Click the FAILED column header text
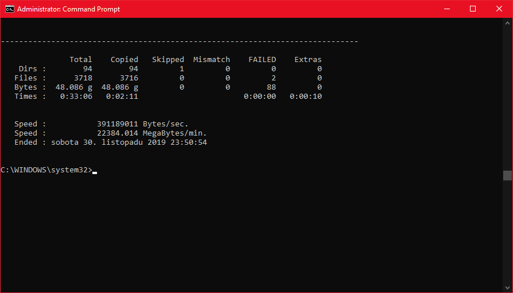Viewport: 513px width, 293px height. coord(262,60)
